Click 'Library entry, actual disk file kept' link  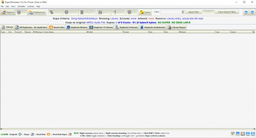pyautogui.click(x=185, y=18)
